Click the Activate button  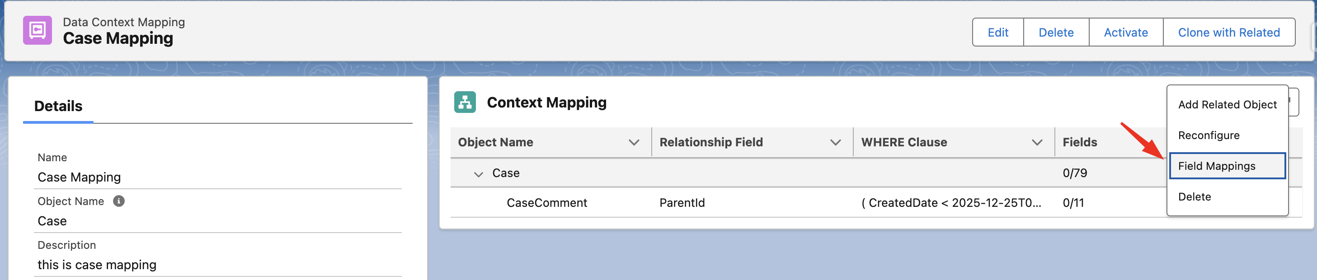(x=1125, y=33)
